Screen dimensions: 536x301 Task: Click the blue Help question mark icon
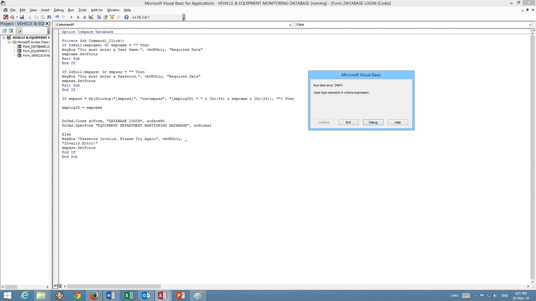(x=126, y=17)
